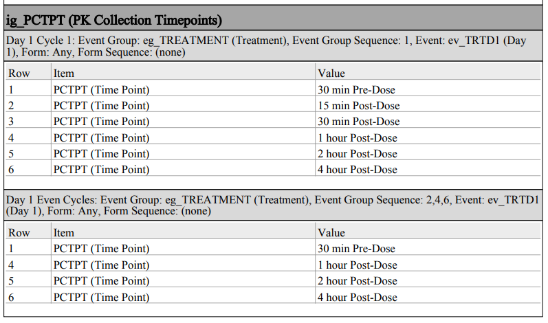This screenshot has width=548, height=323.
Task: Select "1 hour Post-Dose" in Even Cycles table
Action: pos(358,265)
